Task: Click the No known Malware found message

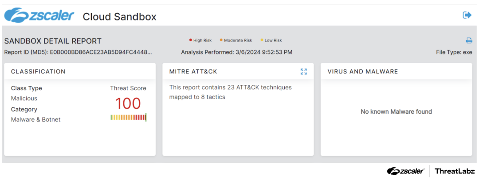Action: click(396, 112)
